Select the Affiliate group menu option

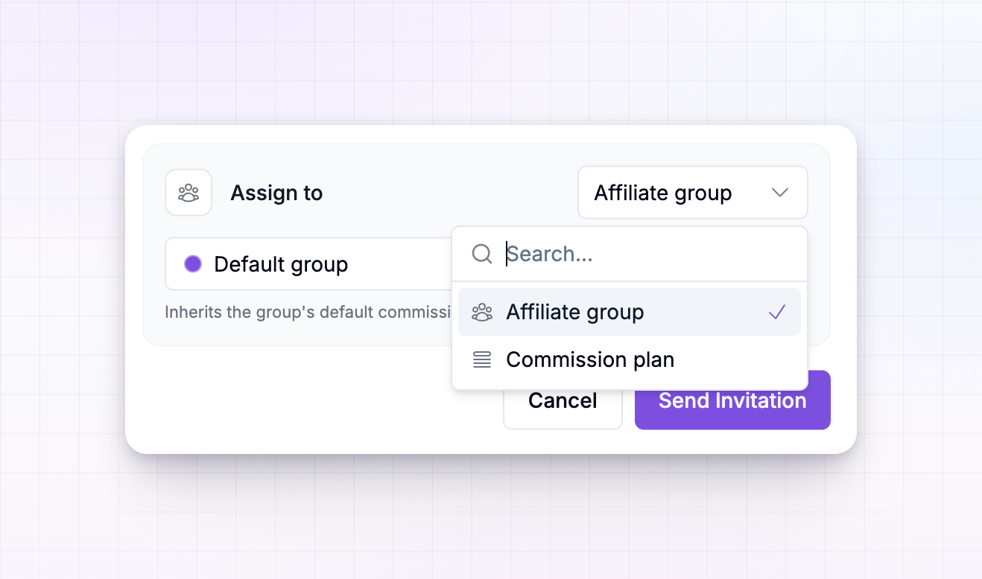pos(630,312)
